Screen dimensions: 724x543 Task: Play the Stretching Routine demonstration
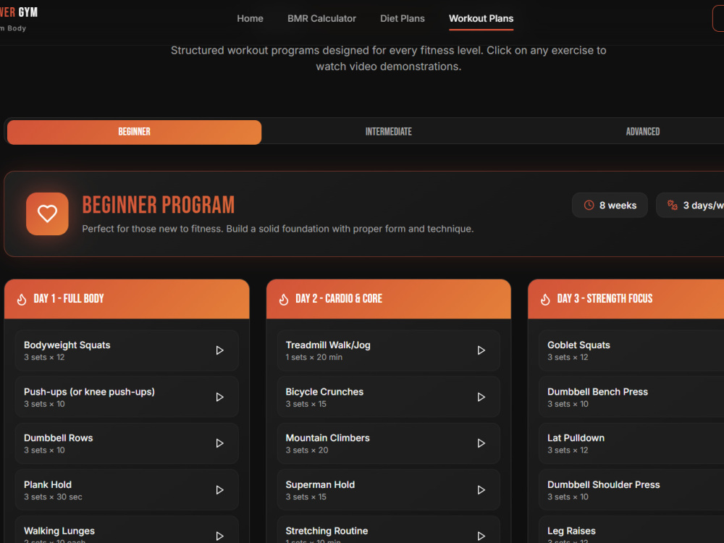[x=481, y=536]
